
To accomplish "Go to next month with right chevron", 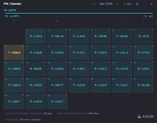I will (x=117, y=4).
